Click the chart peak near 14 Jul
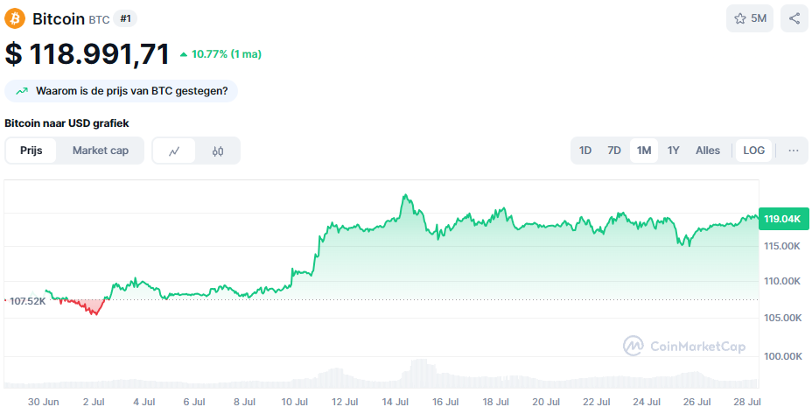812x407 pixels. (406, 196)
